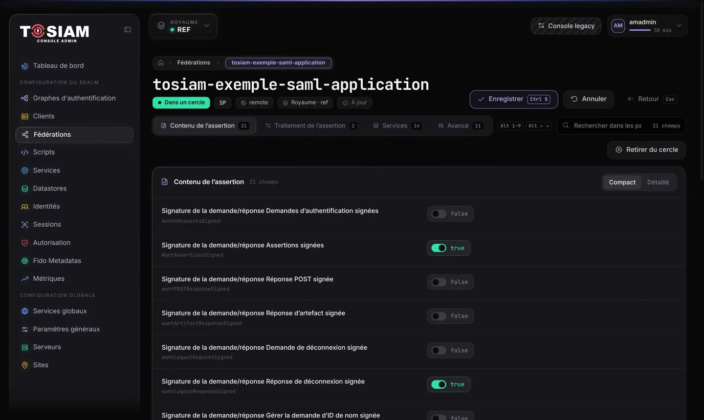Click the Graphes d'authentification icon
The width and height of the screenshot is (704, 420).
(x=25, y=98)
